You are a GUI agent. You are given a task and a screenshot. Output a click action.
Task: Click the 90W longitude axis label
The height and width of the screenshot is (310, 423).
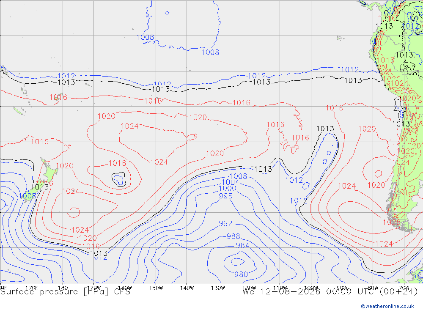point(342,288)
